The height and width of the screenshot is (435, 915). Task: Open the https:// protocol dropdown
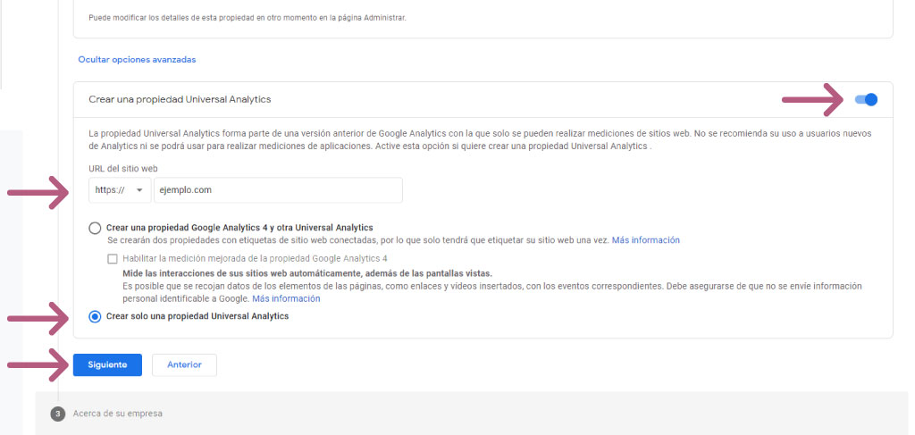click(x=120, y=190)
